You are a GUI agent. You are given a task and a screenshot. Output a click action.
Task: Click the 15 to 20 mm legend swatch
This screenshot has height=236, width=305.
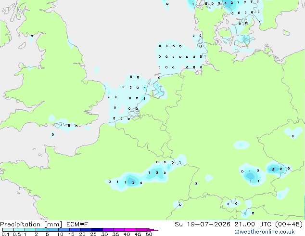click(x=75, y=230)
